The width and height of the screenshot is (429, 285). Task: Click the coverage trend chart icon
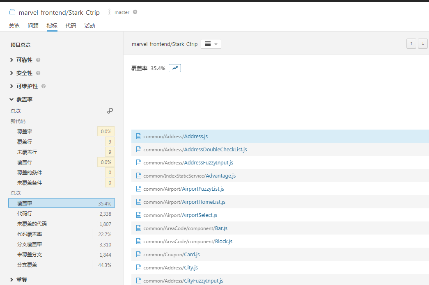[175, 68]
